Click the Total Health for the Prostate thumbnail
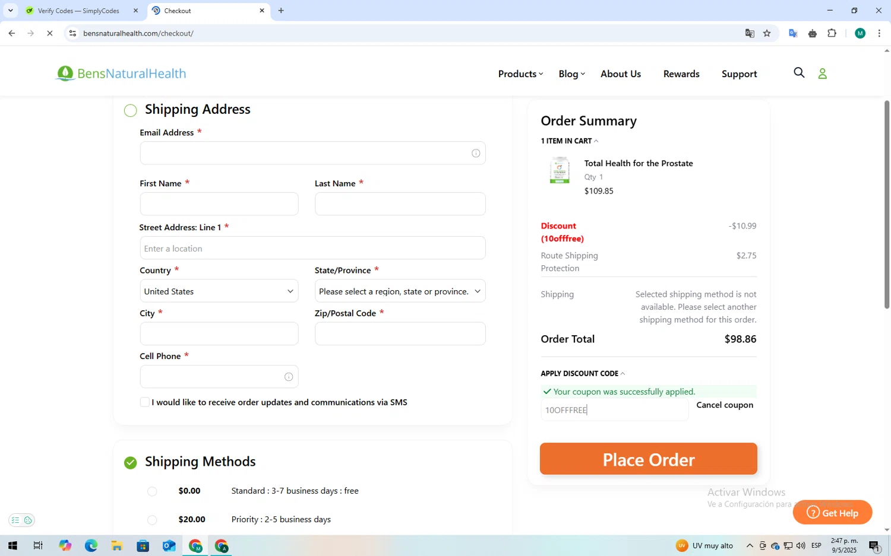891x556 pixels. 560,170
